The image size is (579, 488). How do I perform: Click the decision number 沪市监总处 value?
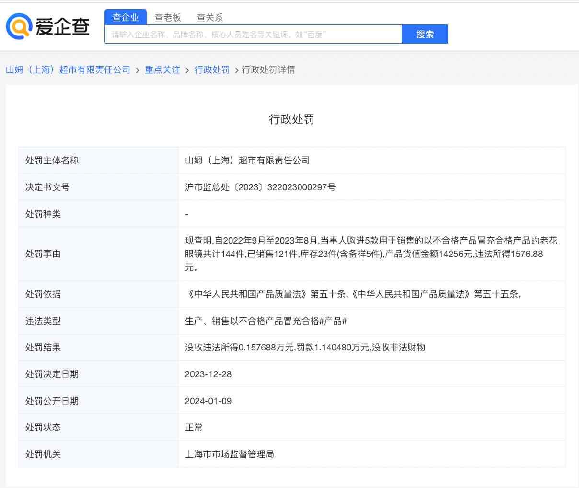tap(260, 187)
